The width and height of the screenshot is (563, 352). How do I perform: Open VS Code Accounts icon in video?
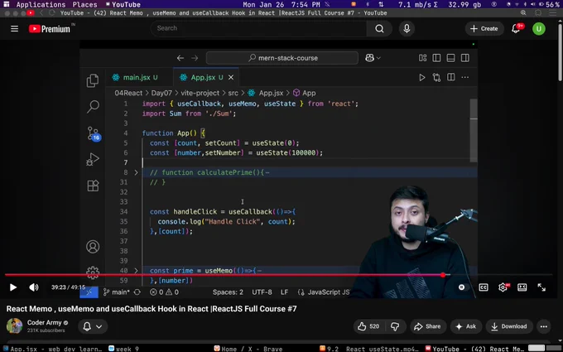coord(93,247)
